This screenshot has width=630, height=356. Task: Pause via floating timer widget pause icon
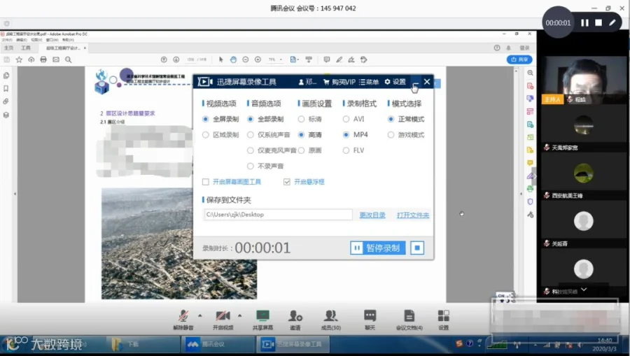(584, 23)
